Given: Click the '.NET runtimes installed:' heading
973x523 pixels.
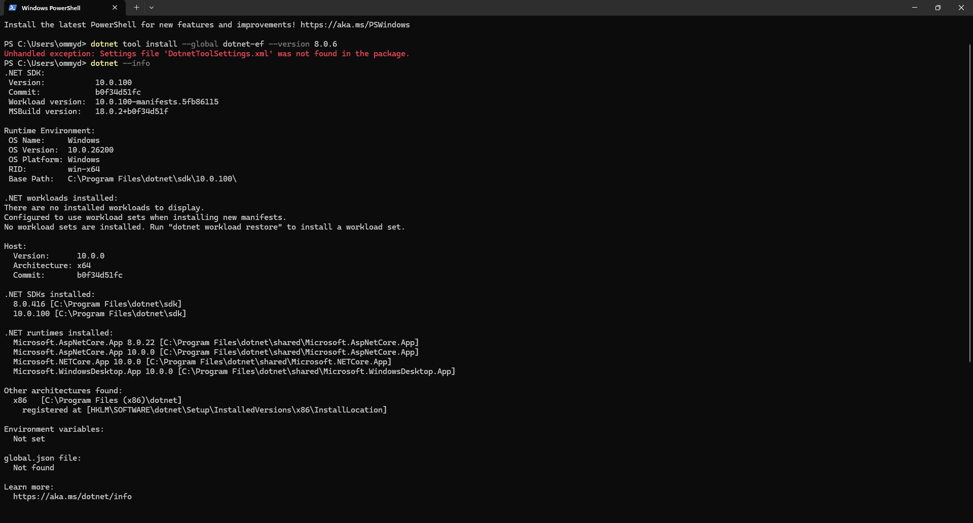Looking at the screenshot, I should coord(59,333).
